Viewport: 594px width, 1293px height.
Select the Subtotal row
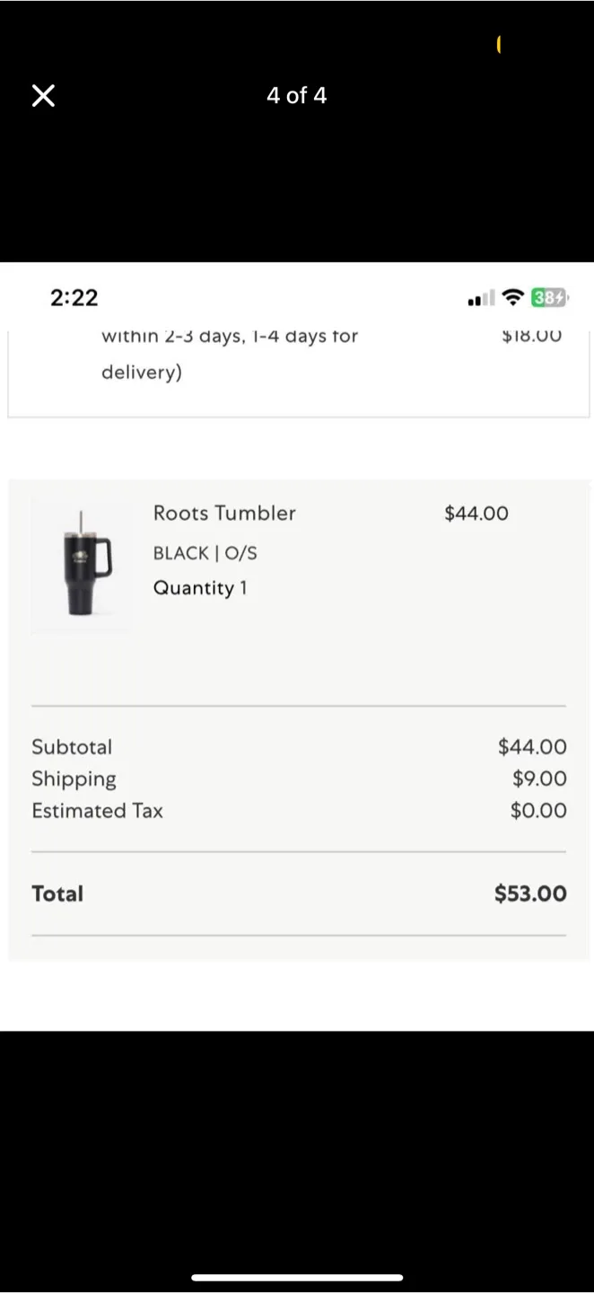point(72,746)
